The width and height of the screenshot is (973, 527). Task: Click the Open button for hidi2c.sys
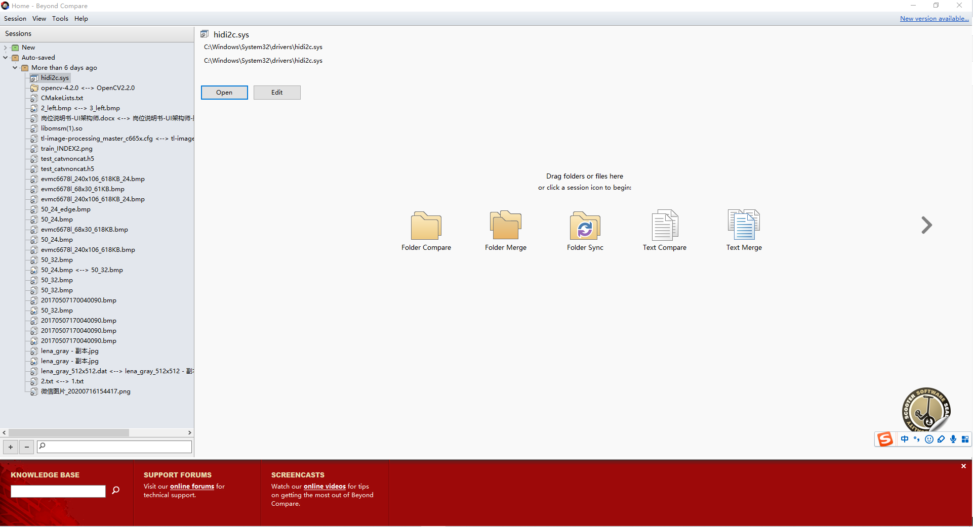coord(224,93)
